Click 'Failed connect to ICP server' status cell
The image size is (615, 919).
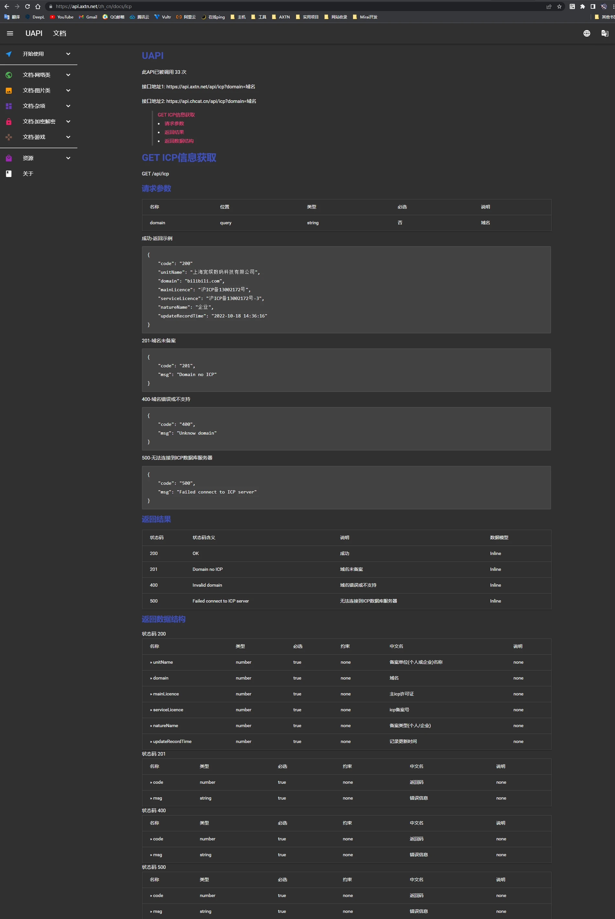tap(220, 601)
